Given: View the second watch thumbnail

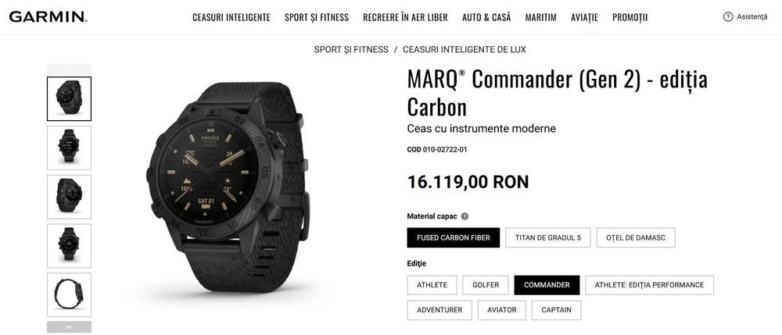Looking at the screenshot, I should 69,148.
